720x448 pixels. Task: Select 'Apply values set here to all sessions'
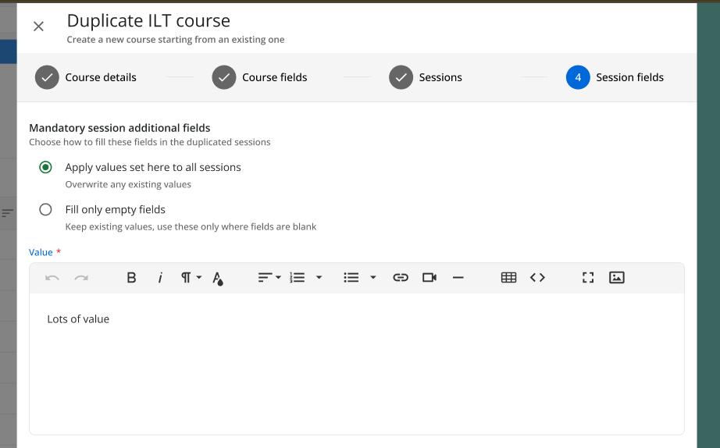(46, 167)
